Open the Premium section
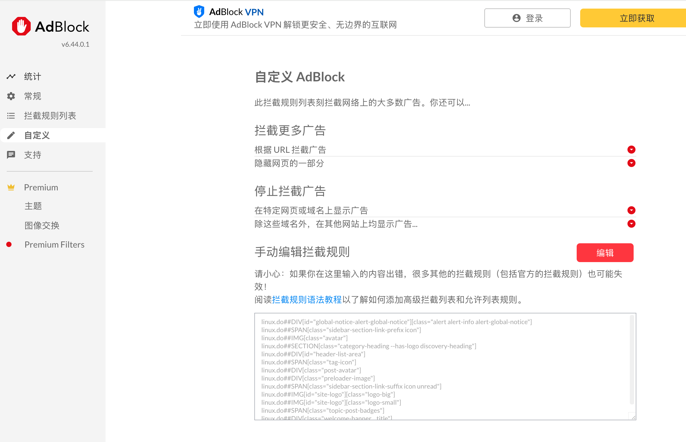 pyautogui.click(x=41, y=187)
